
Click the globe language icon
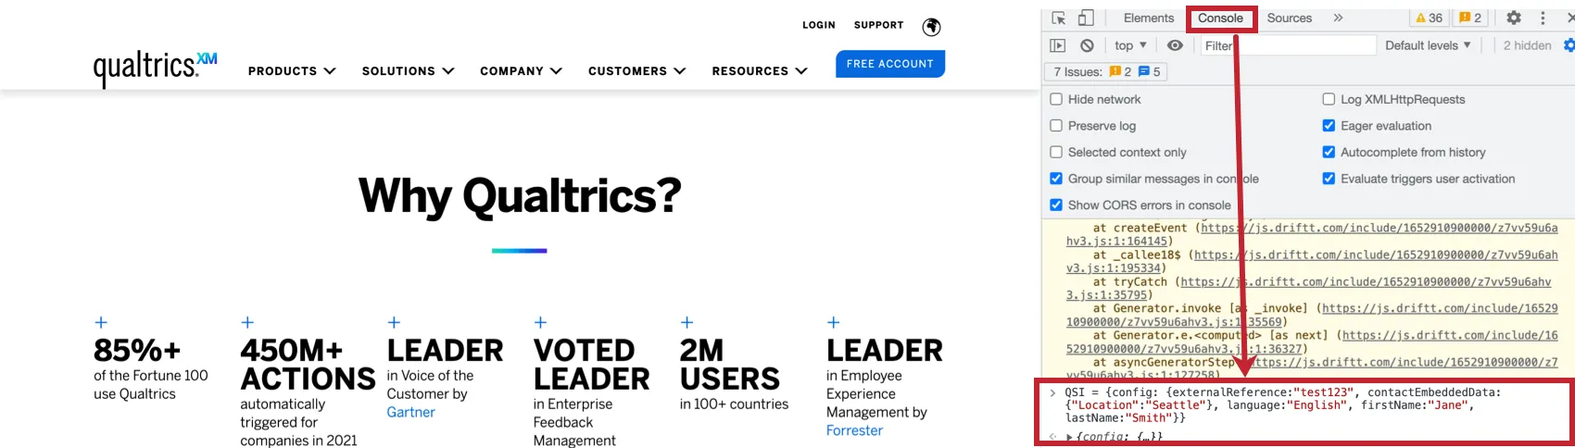pos(931,26)
